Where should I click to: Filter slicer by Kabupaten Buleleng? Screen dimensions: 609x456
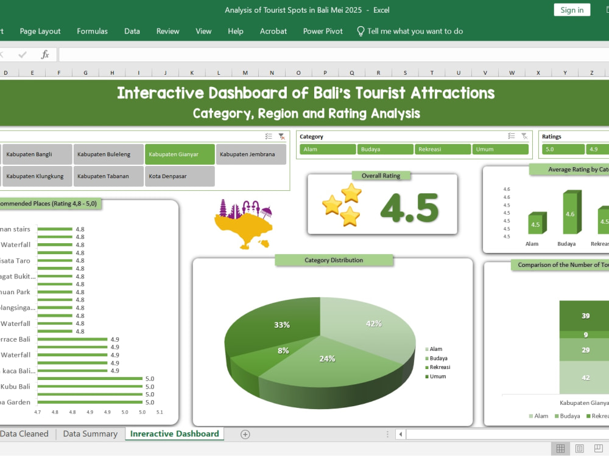[108, 154]
